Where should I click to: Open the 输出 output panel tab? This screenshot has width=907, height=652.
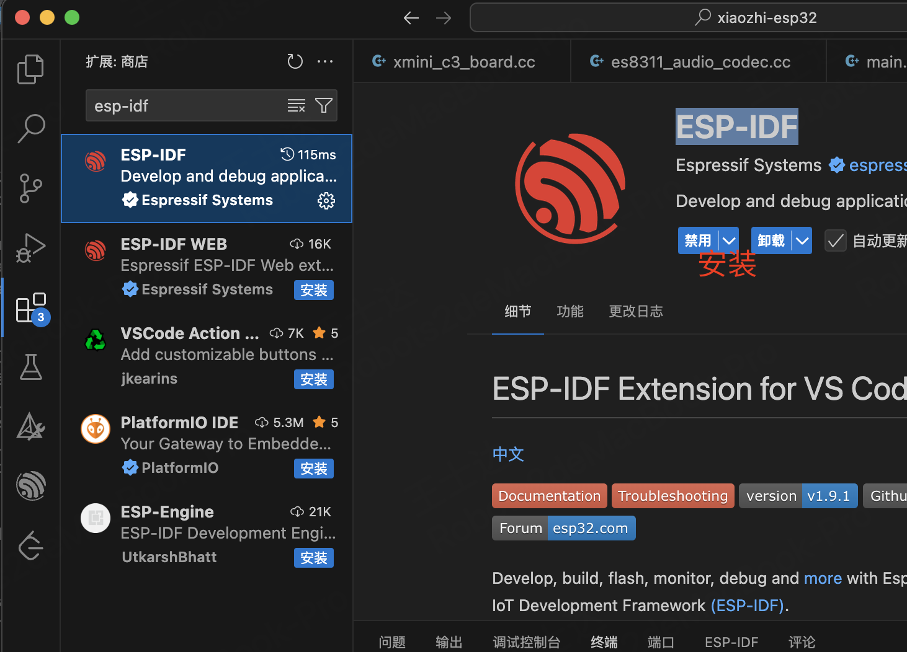(449, 642)
